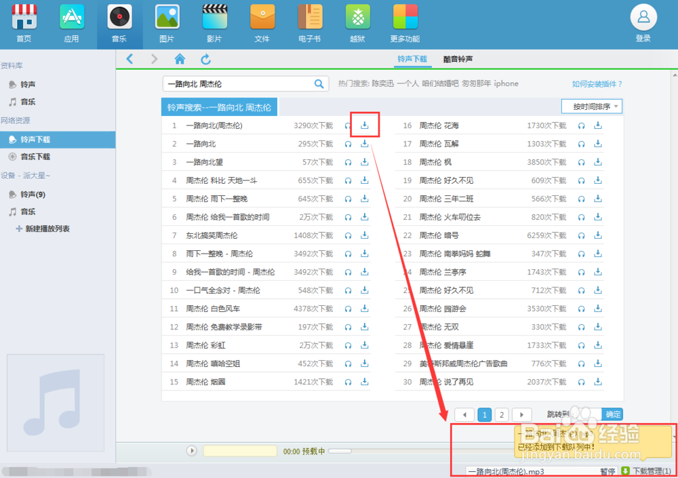Open the 图片 pictures section
The image size is (678, 478).
[x=167, y=24]
